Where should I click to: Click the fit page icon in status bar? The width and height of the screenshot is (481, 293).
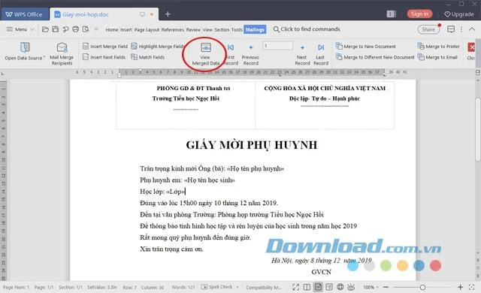[x=472, y=287]
